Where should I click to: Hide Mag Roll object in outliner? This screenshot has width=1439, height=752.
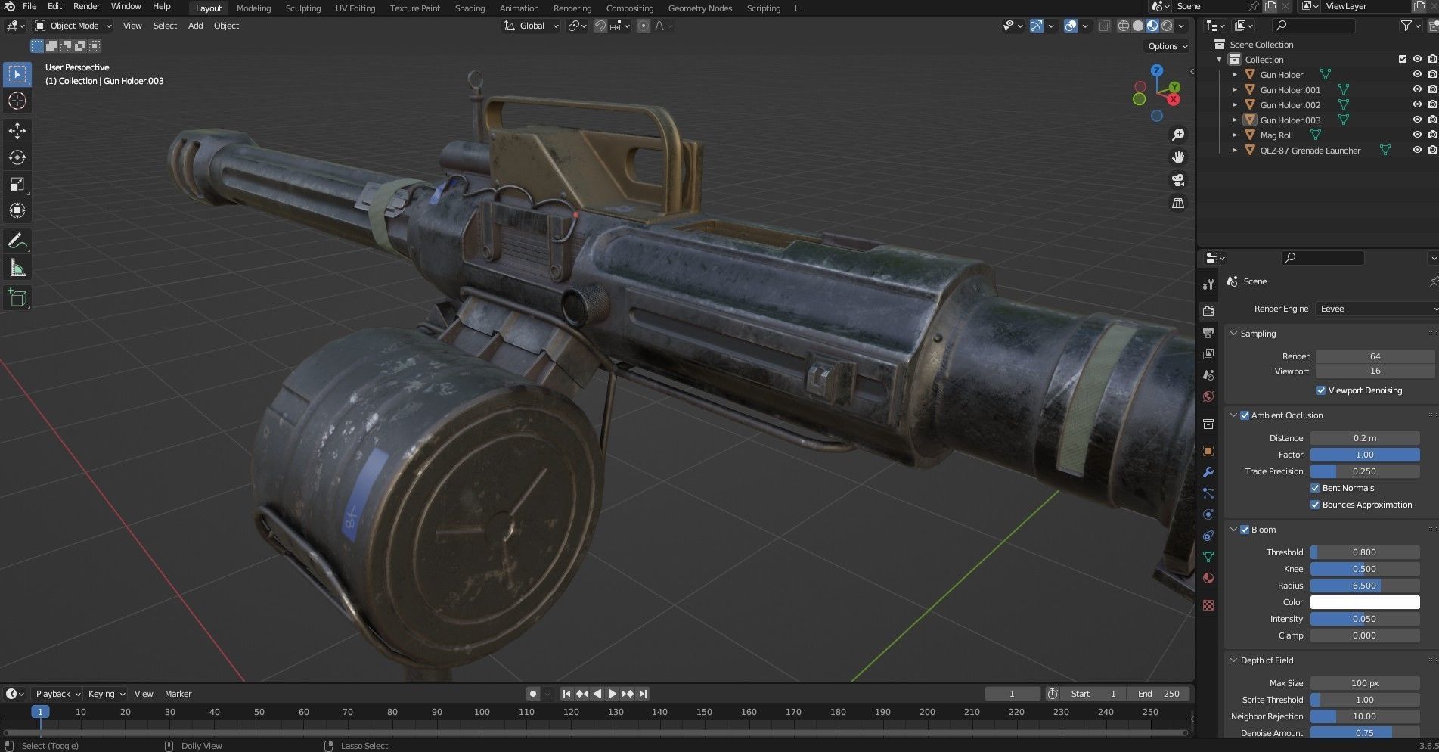pyautogui.click(x=1417, y=135)
